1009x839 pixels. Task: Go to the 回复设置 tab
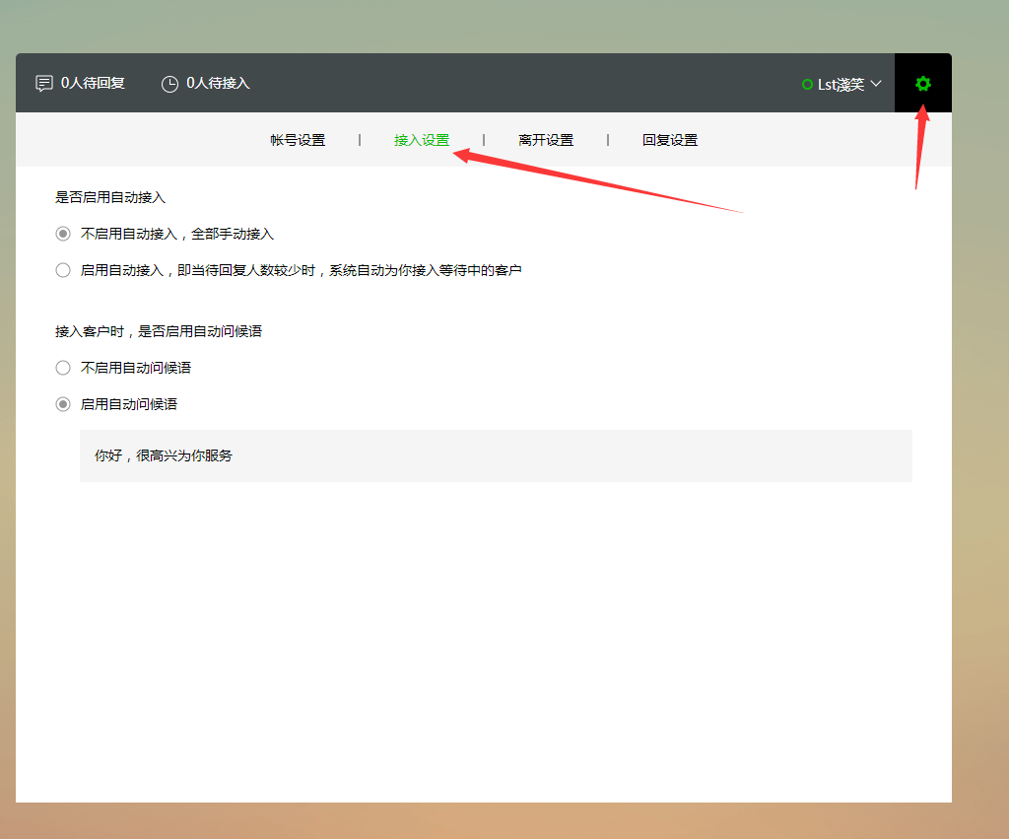pyautogui.click(x=670, y=140)
